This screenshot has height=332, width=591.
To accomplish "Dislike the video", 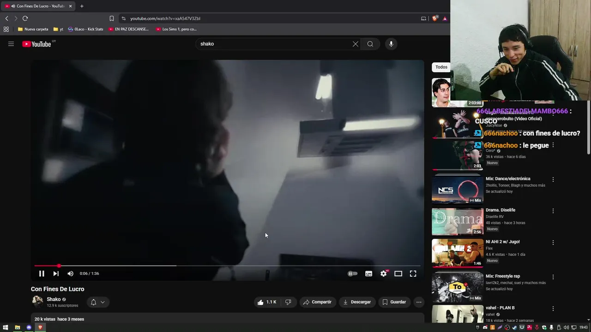I will click(288, 302).
